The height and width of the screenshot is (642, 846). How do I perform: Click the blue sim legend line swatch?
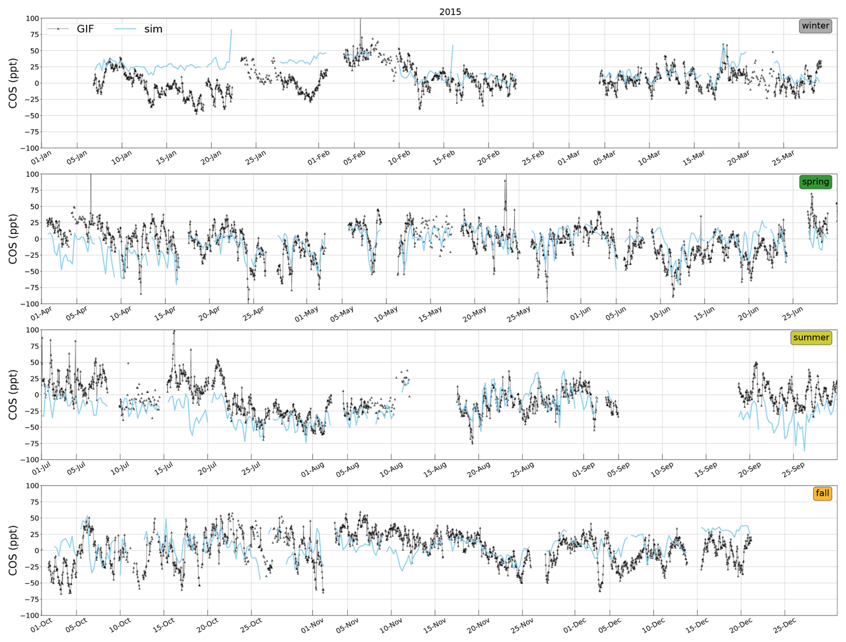point(125,29)
